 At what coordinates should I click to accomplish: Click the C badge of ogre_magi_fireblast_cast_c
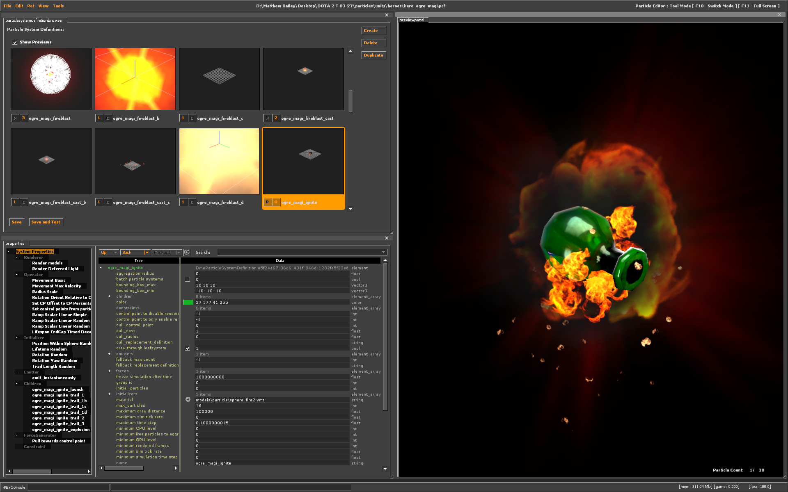[x=108, y=202]
